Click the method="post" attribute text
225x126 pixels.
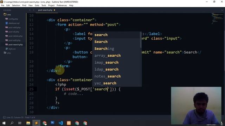[104, 24]
